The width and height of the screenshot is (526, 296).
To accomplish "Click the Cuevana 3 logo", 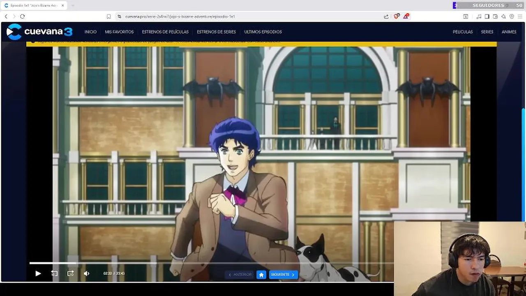I will 39,32.
